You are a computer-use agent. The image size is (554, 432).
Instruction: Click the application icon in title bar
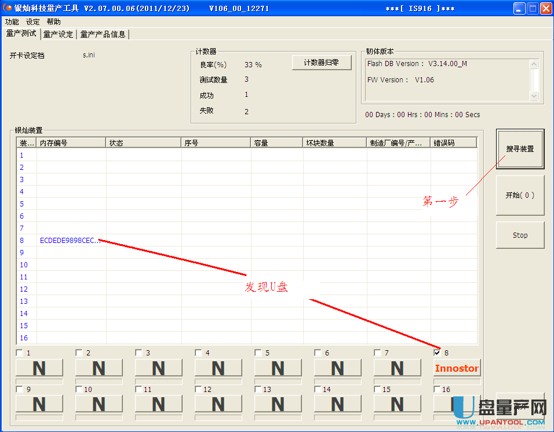click(8, 9)
